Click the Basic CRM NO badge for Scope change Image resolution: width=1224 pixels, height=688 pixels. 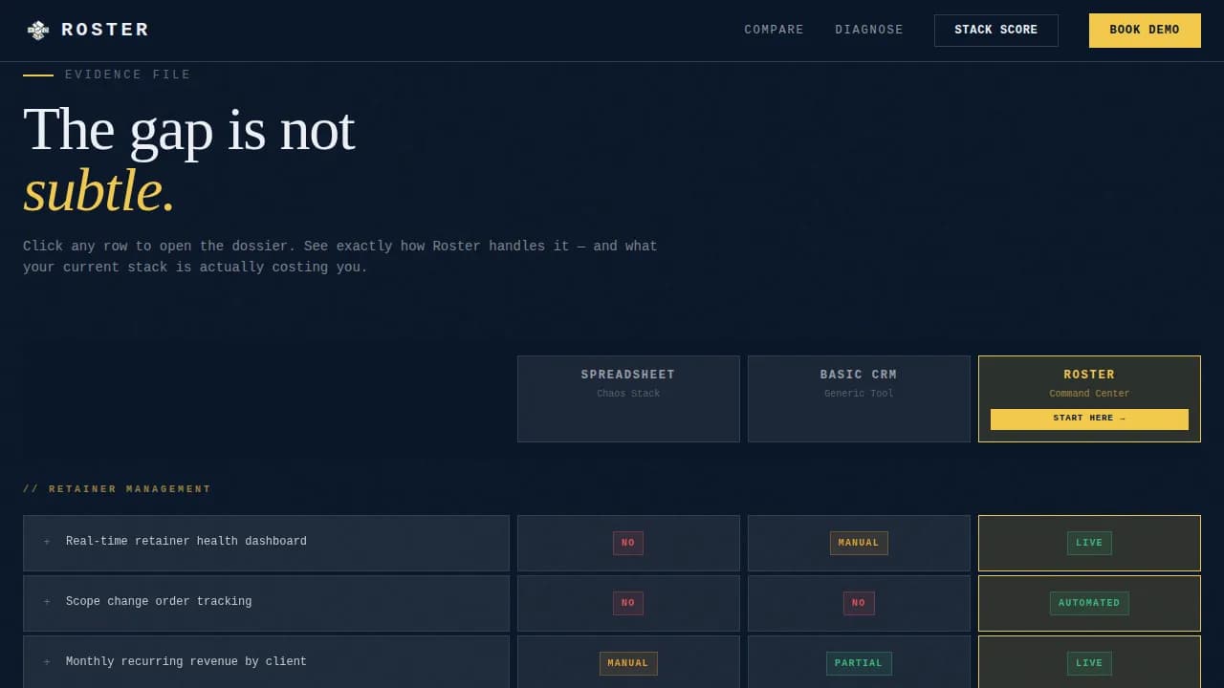[x=859, y=603]
